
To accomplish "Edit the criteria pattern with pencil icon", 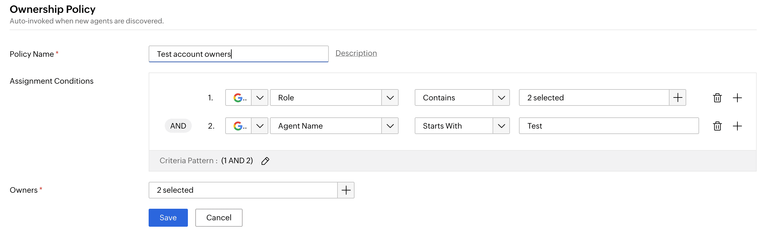I will [x=265, y=161].
